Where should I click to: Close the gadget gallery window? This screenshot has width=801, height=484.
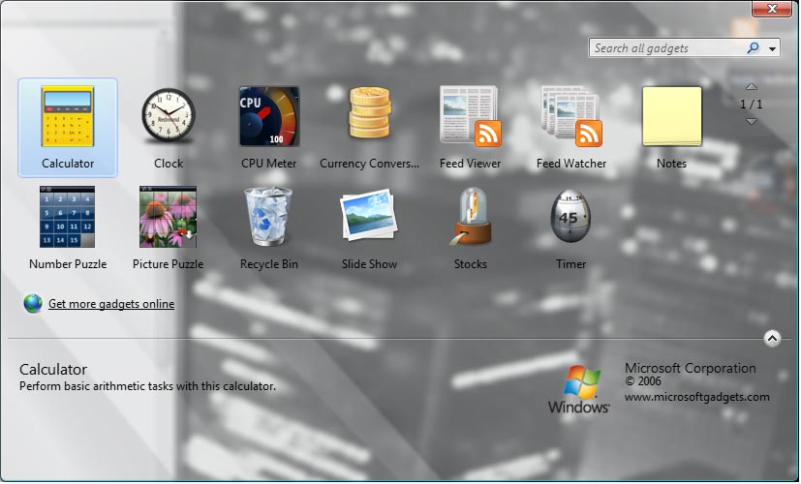[772, 8]
